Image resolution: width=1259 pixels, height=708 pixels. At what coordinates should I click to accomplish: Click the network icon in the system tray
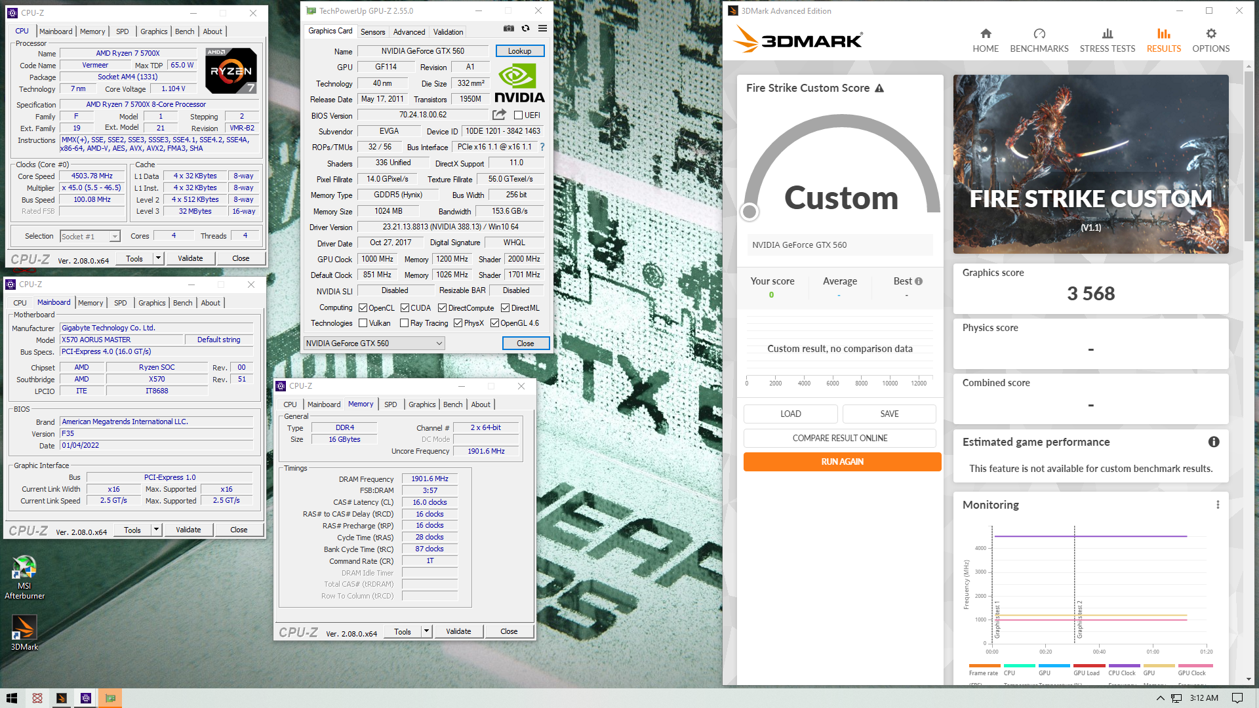(1176, 698)
